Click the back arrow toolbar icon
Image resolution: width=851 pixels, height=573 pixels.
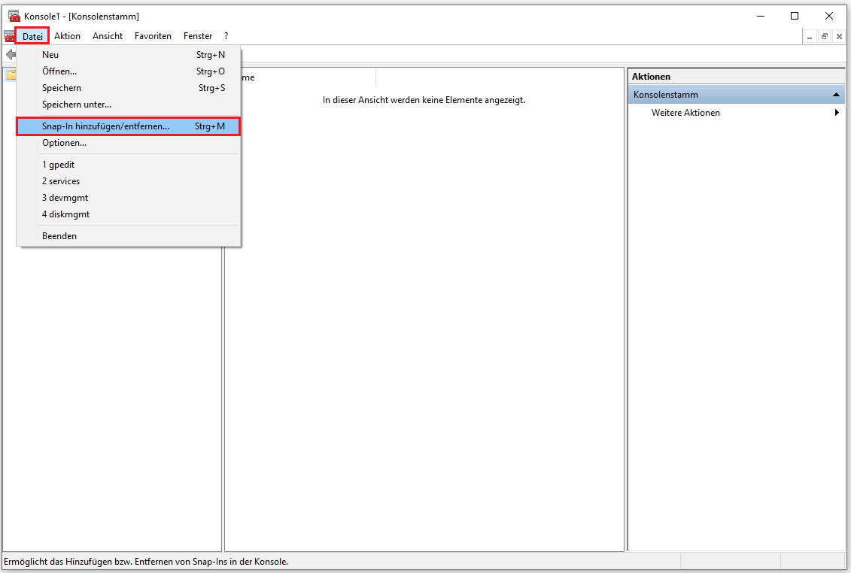tap(11, 54)
